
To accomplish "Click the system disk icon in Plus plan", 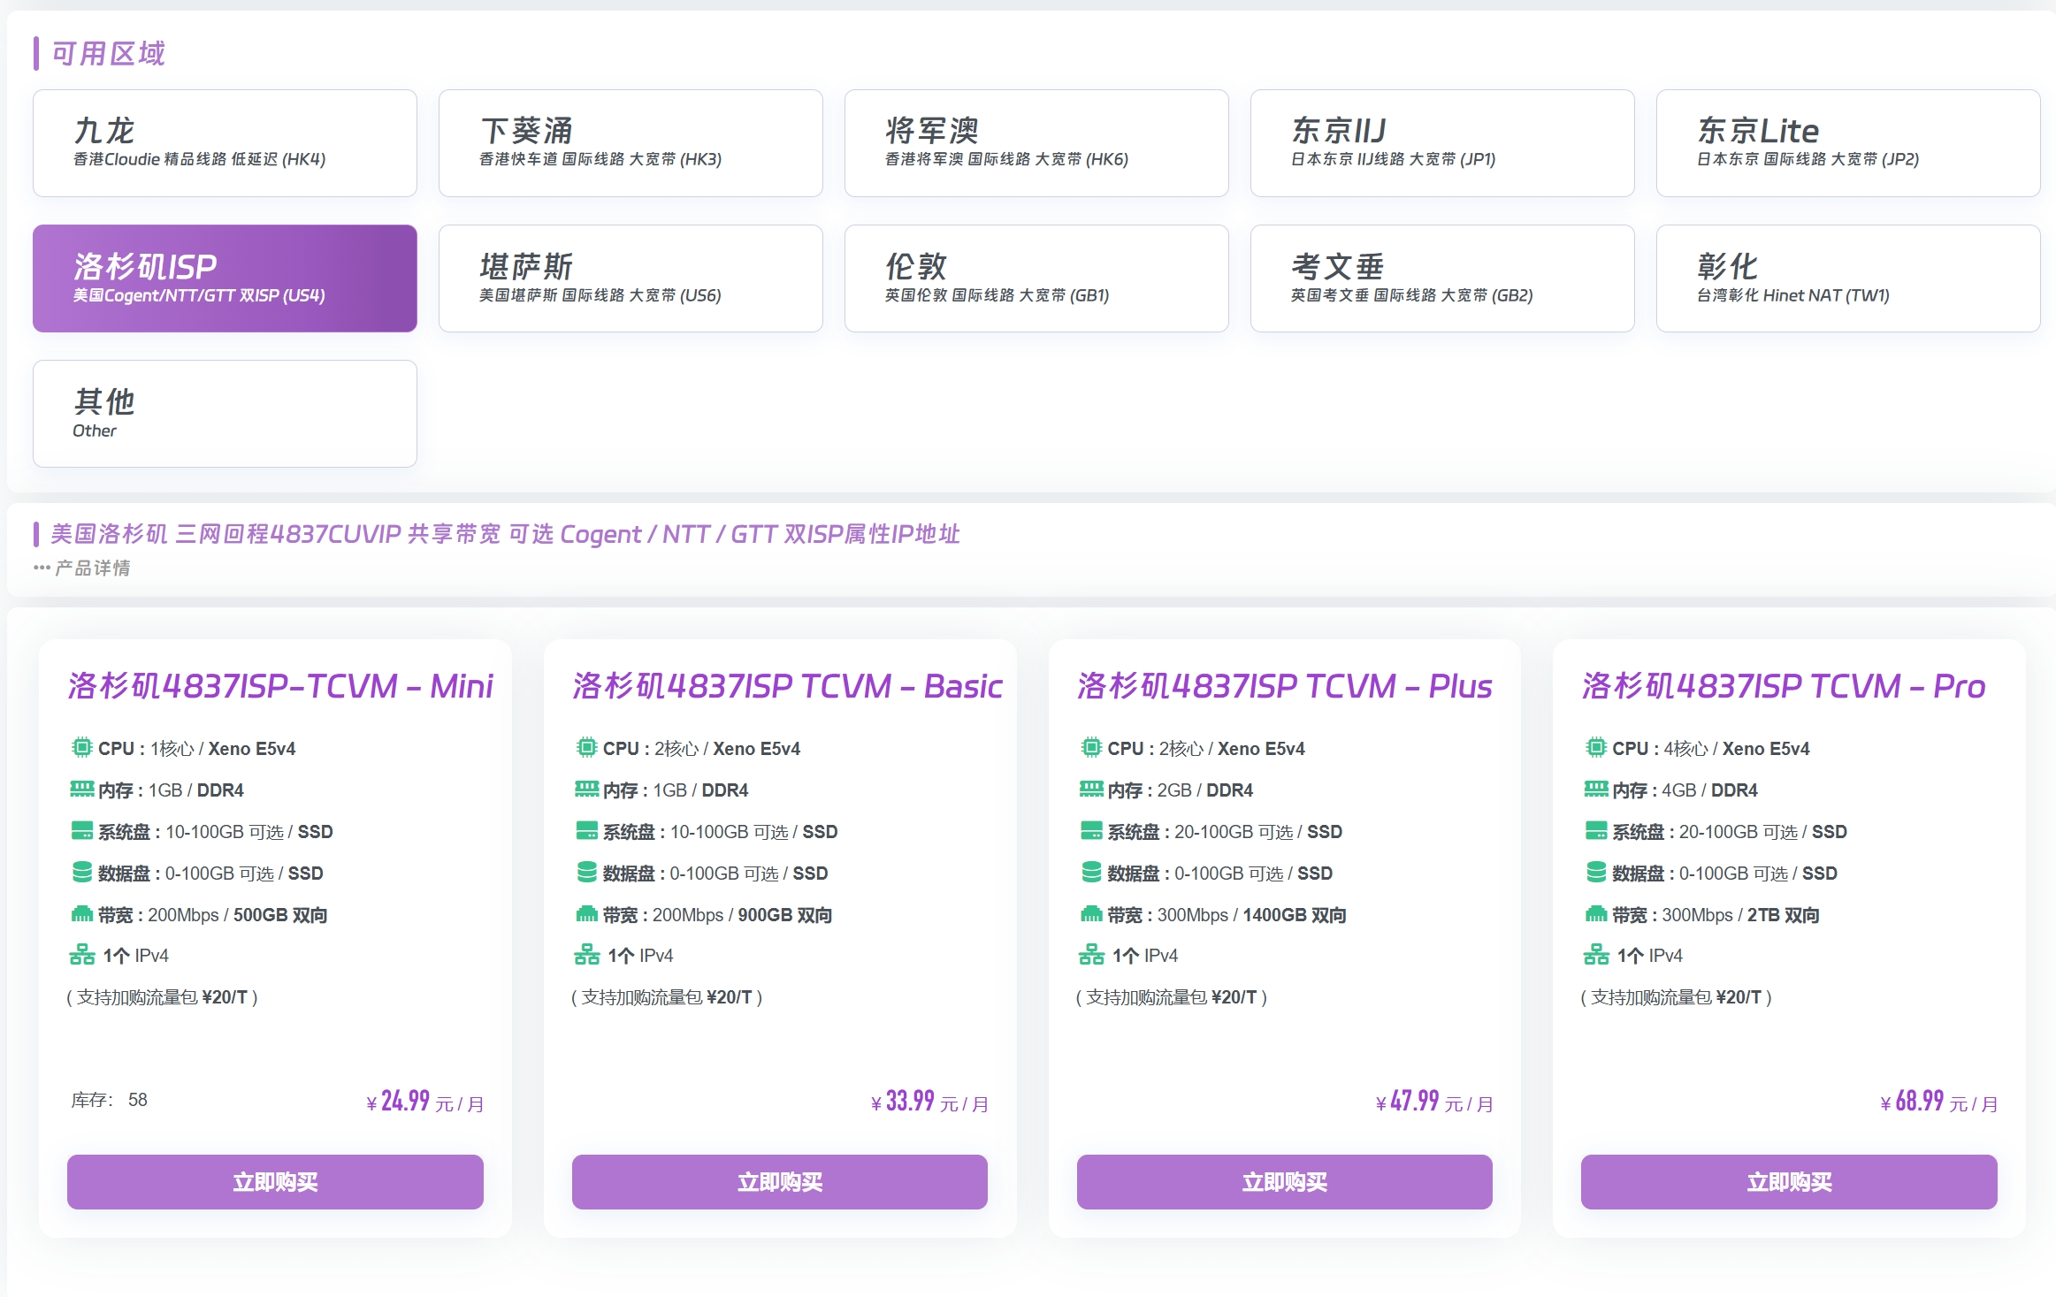I will 1091,831.
